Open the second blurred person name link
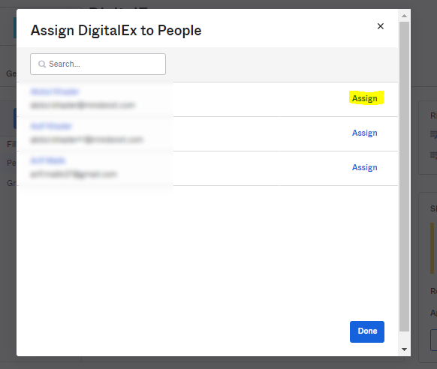Image resolution: width=437 pixels, height=369 pixels. click(51, 126)
